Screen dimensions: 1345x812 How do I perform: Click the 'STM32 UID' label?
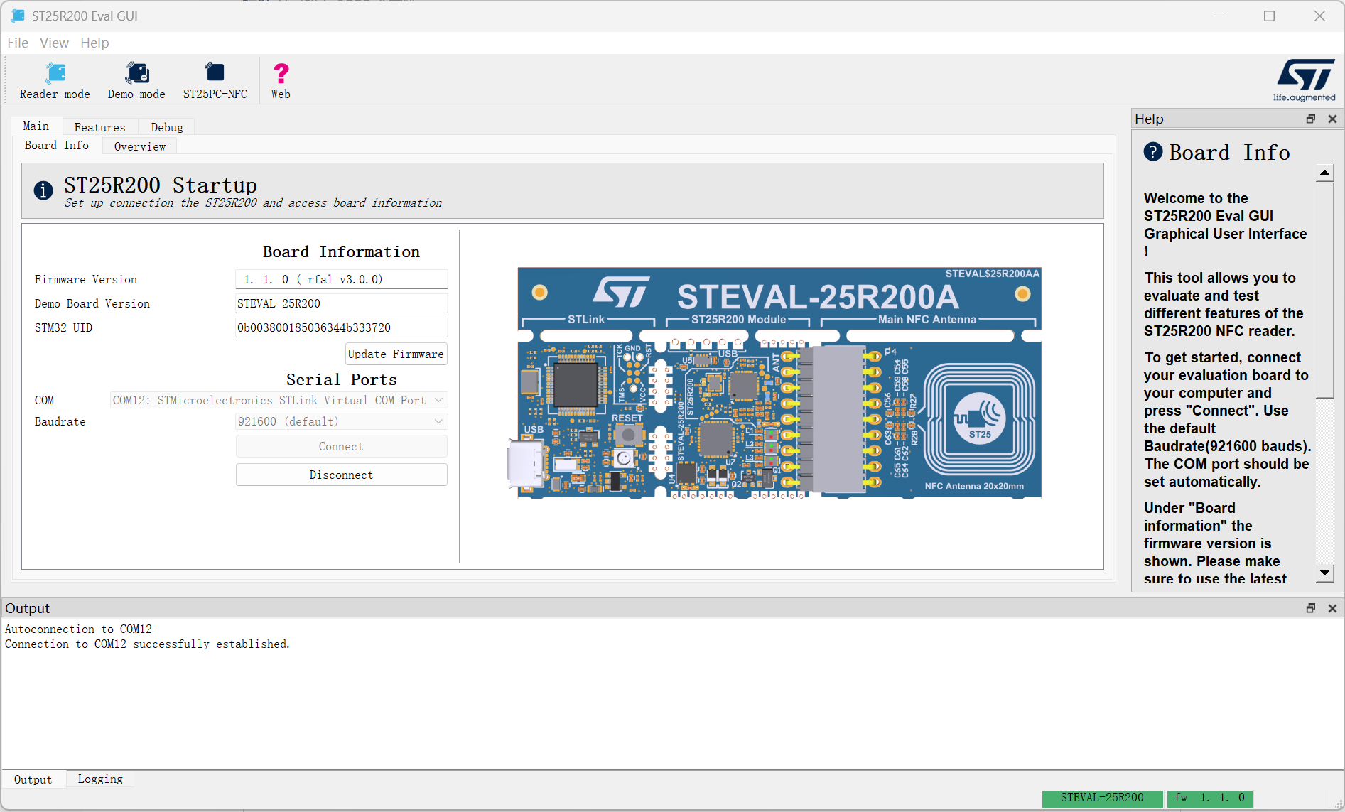tap(63, 327)
